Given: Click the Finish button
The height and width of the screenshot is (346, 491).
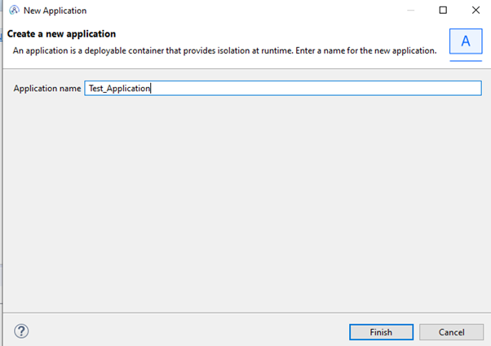Looking at the screenshot, I should [381, 332].
